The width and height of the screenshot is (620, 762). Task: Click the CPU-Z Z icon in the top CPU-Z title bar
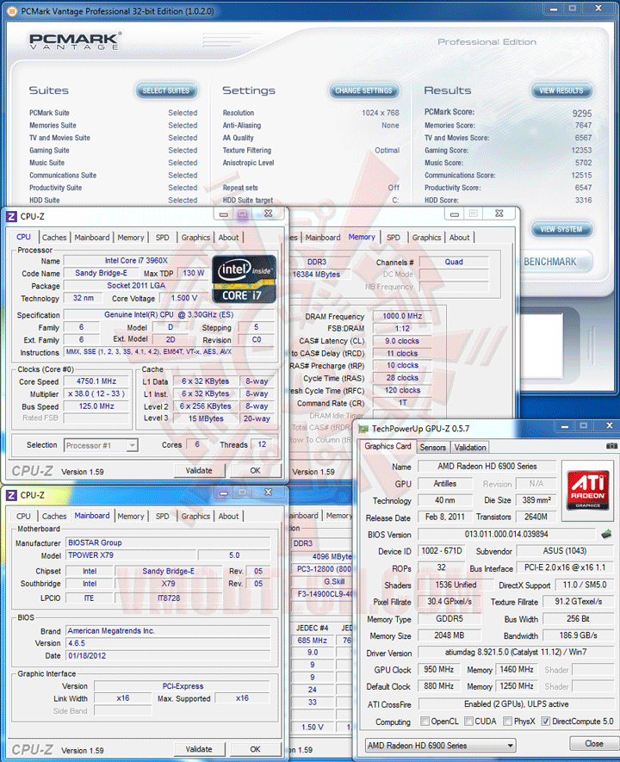(x=11, y=216)
